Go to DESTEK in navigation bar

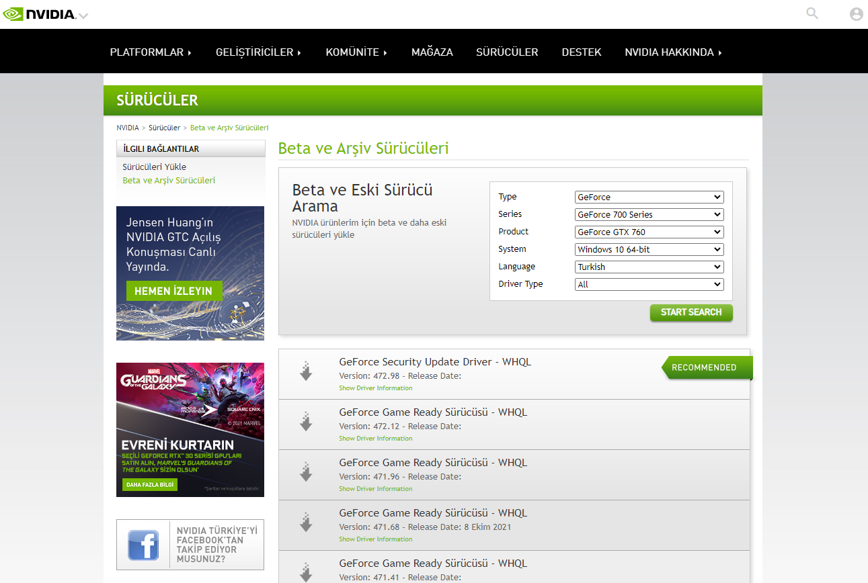click(582, 52)
